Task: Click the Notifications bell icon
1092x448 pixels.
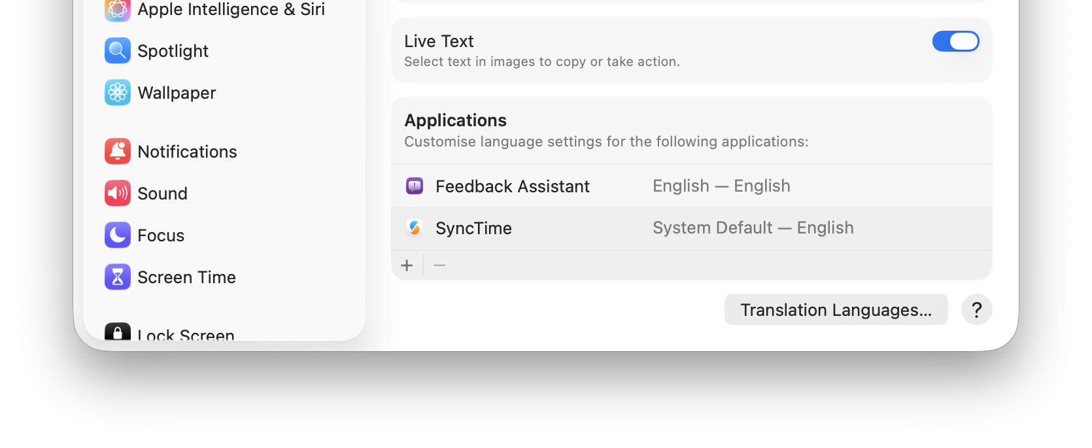Action: 118,152
